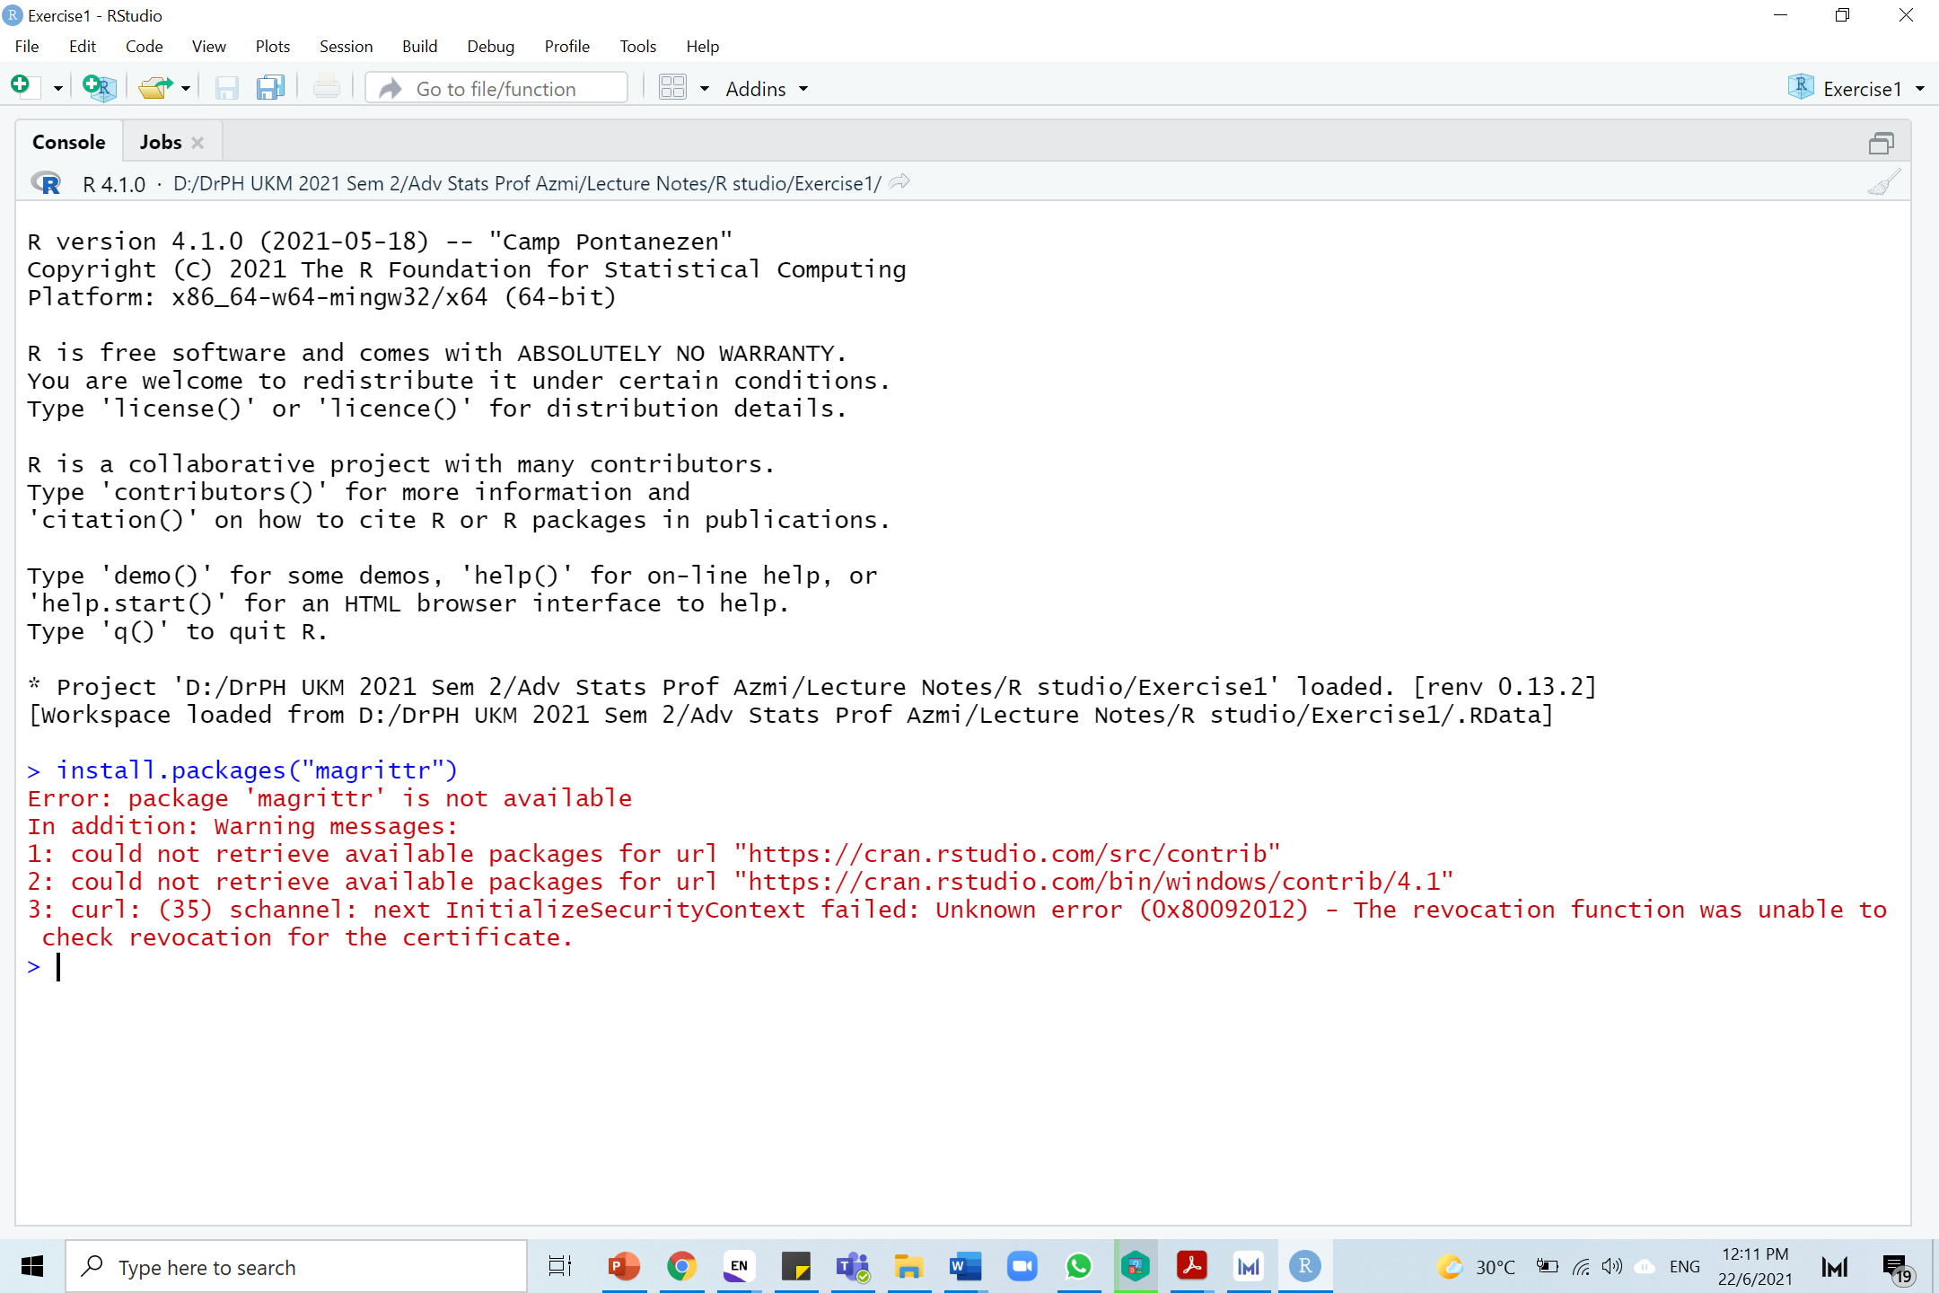Maximize the console pane icon

pos(1881,143)
